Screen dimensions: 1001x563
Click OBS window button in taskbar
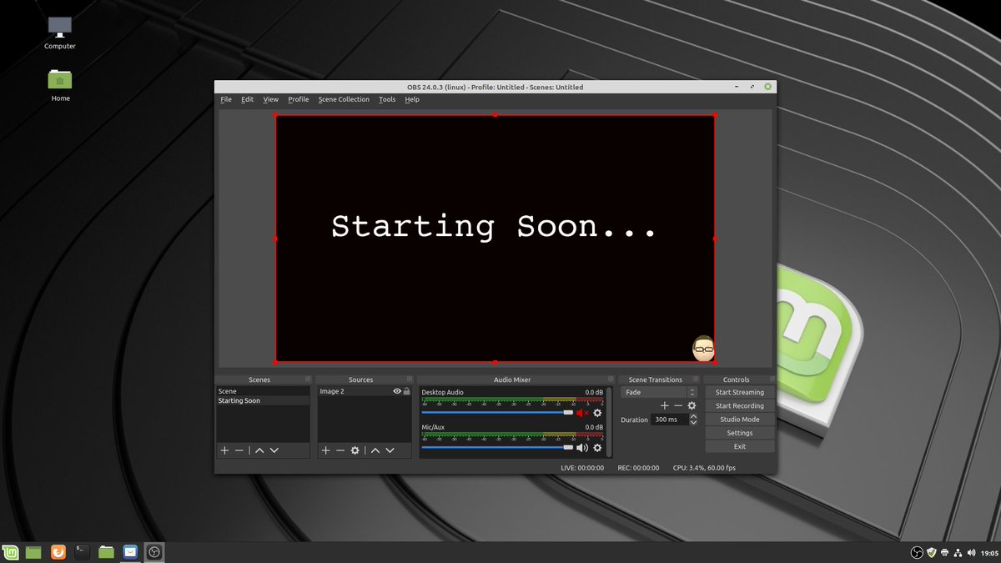(154, 552)
